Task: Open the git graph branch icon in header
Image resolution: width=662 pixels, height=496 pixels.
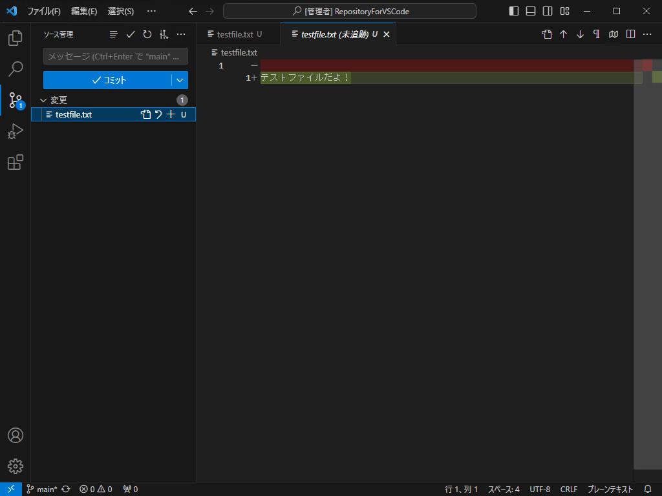Action: click(x=164, y=34)
